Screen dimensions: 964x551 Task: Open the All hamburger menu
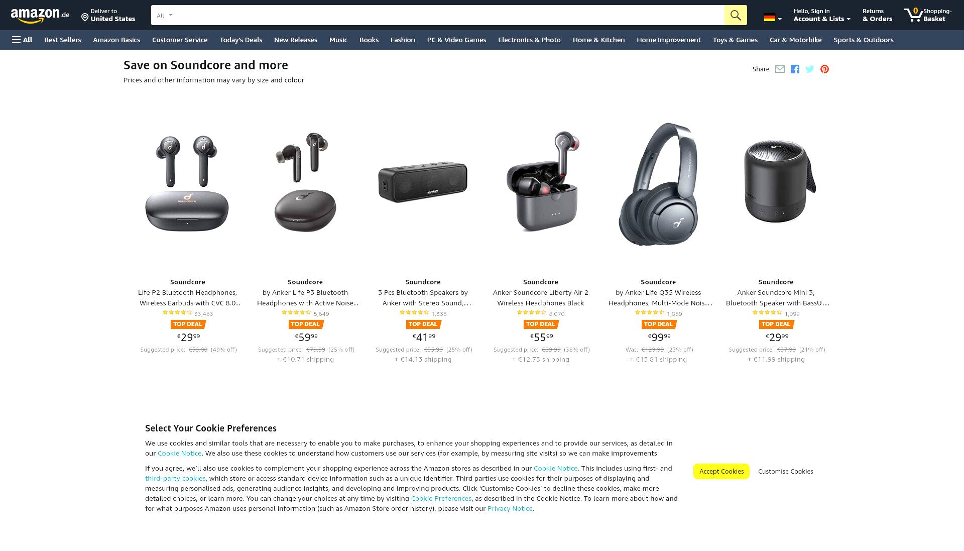pos(22,40)
